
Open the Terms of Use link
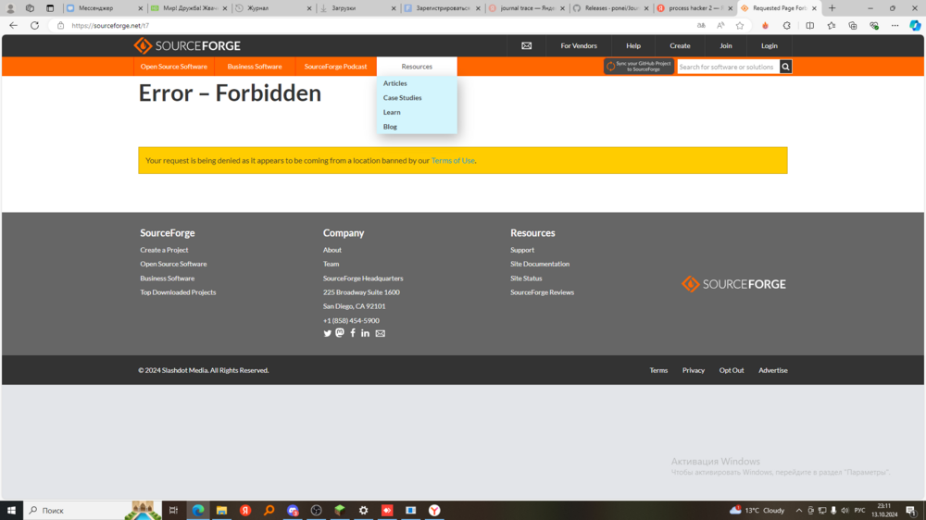click(453, 161)
